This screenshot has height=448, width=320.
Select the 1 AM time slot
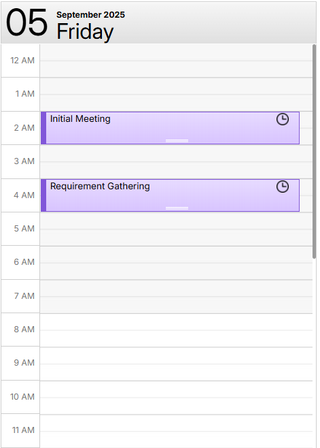[176, 94]
